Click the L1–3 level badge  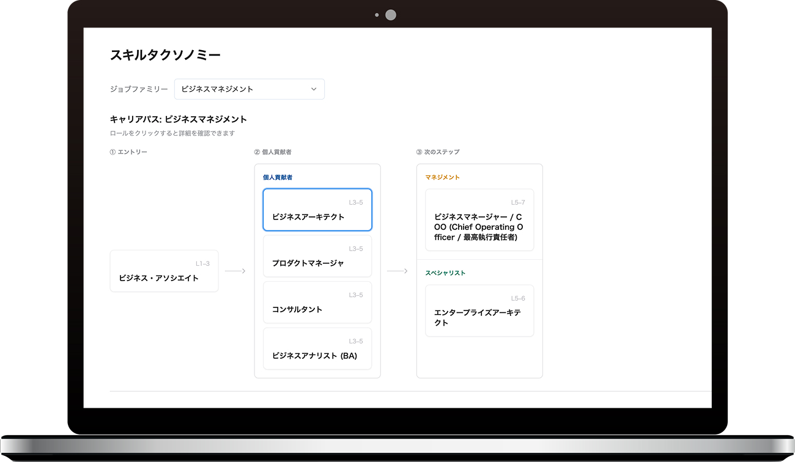click(202, 263)
